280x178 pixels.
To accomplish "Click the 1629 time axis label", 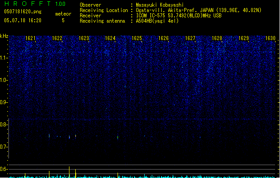I will [x=244, y=38].
